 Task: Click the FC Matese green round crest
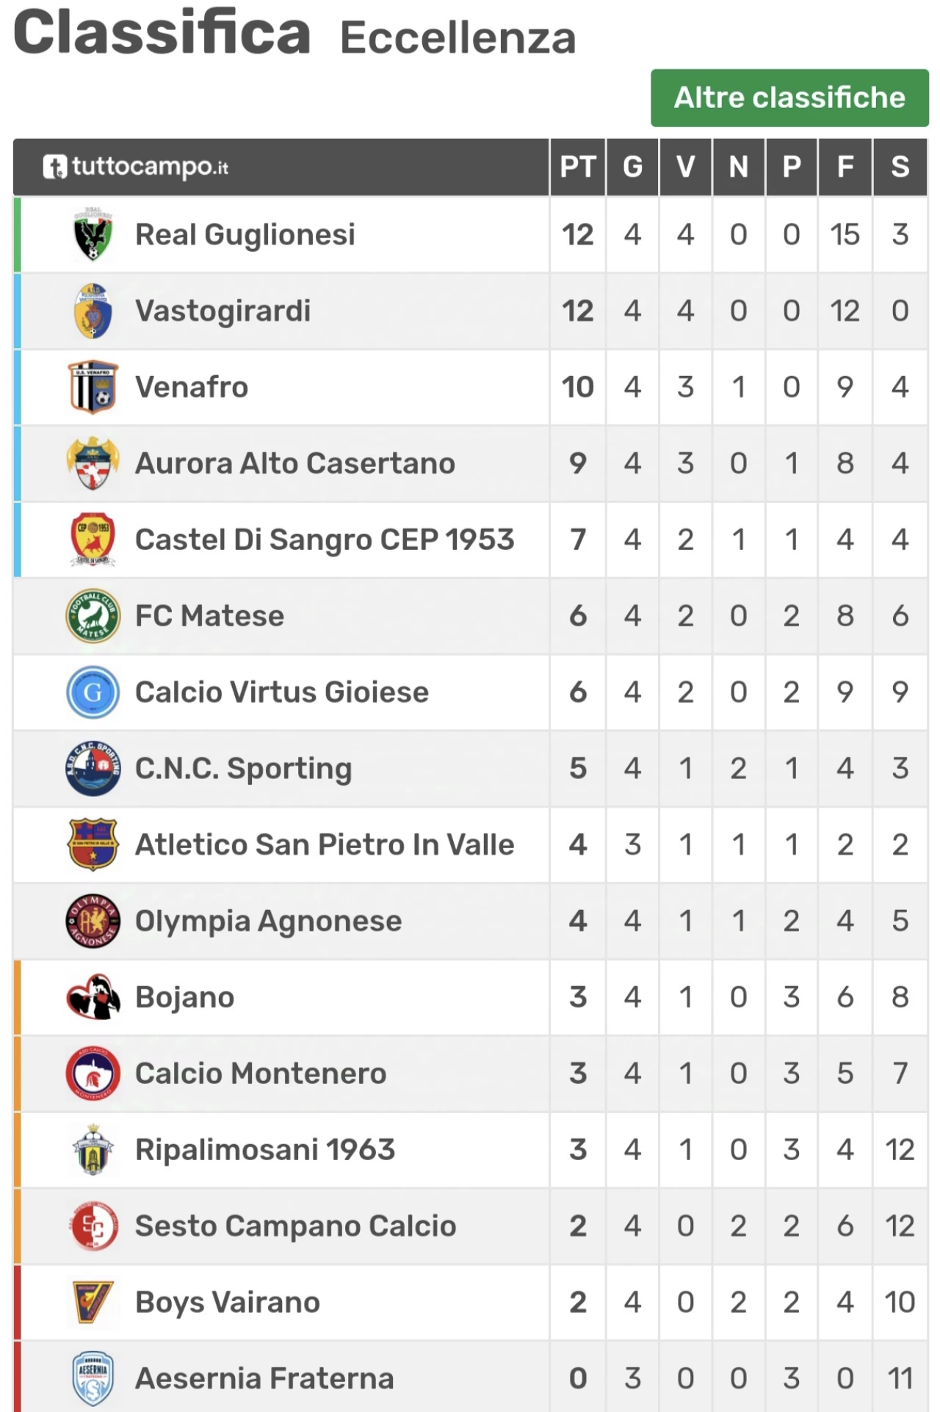click(x=93, y=616)
